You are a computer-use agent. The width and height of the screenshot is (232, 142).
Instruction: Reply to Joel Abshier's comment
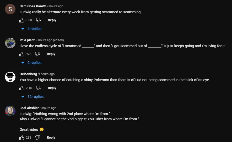click(x=51, y=138)
